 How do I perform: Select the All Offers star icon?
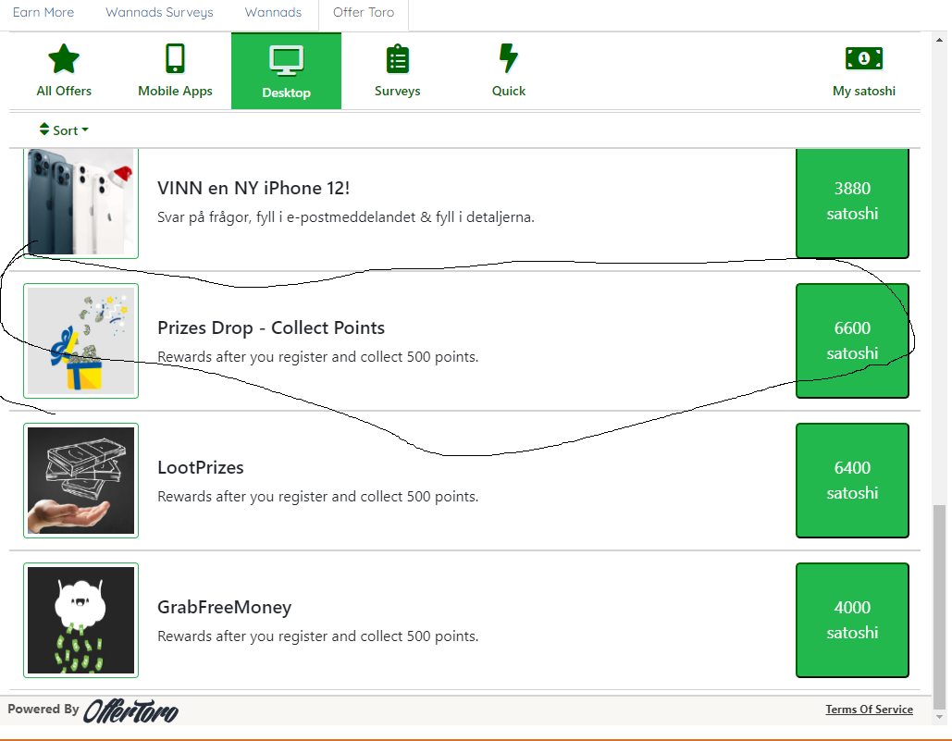click(64, 59)
